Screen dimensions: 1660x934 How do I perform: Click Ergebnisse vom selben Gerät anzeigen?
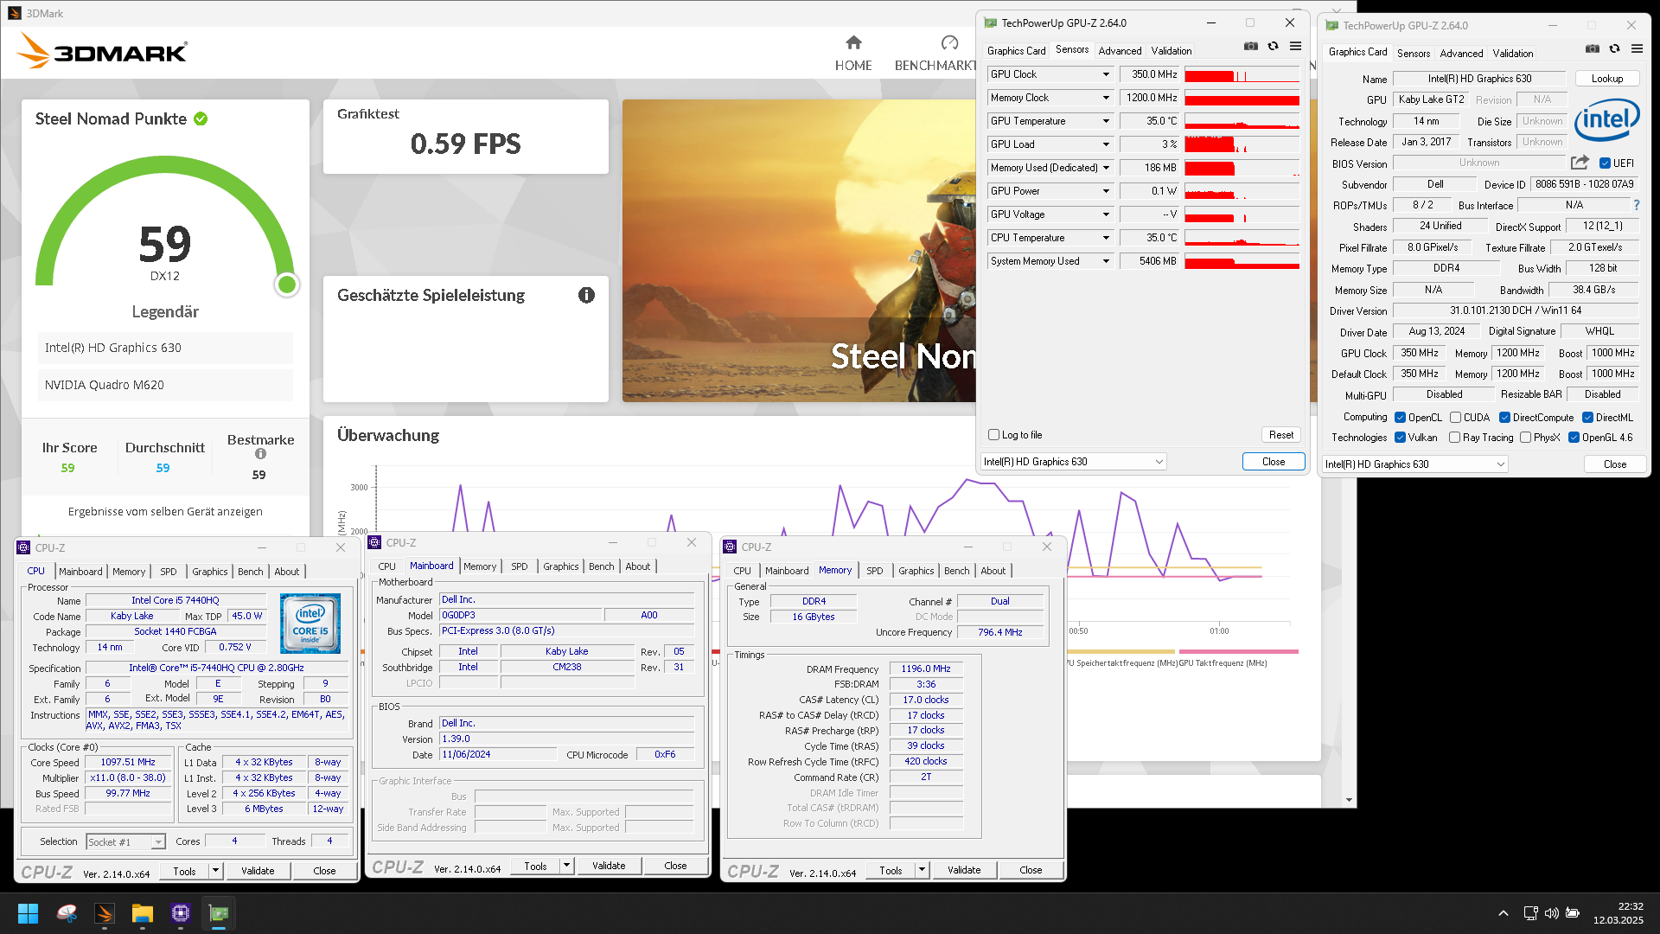(x=165, y=512)
